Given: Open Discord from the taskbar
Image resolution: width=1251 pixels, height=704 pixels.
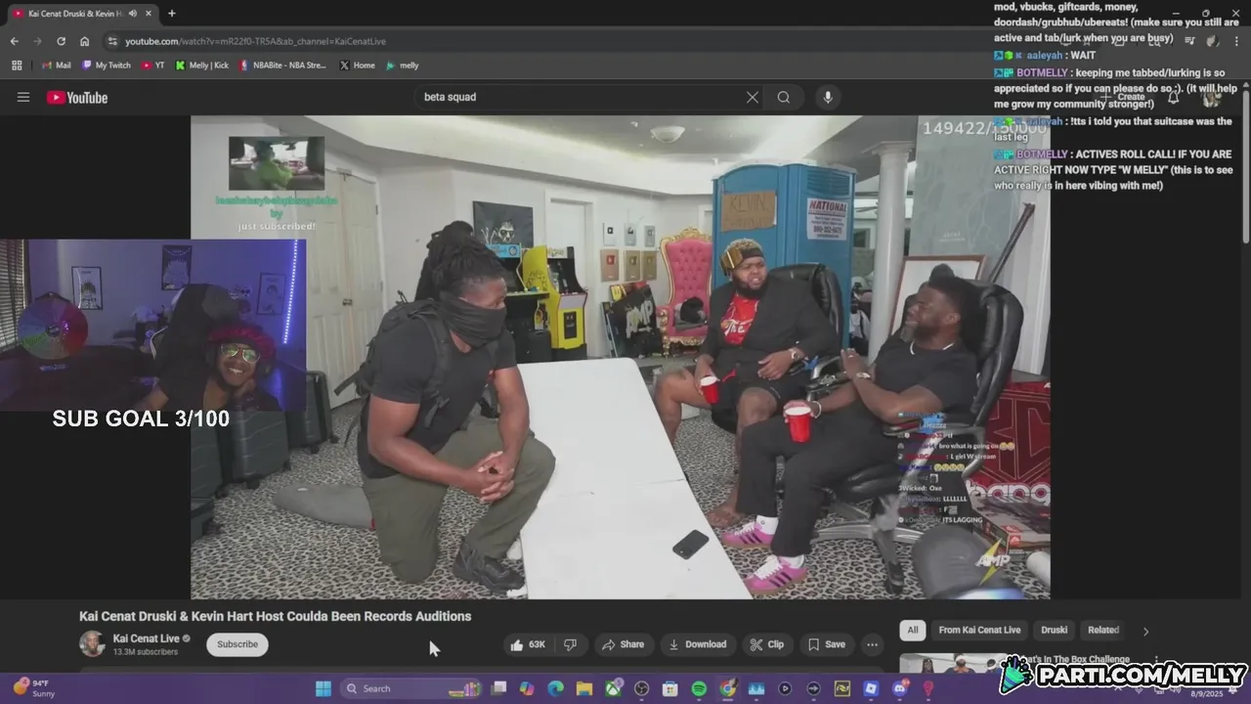Looking at the screenshot, I should (x=899, y=688).
